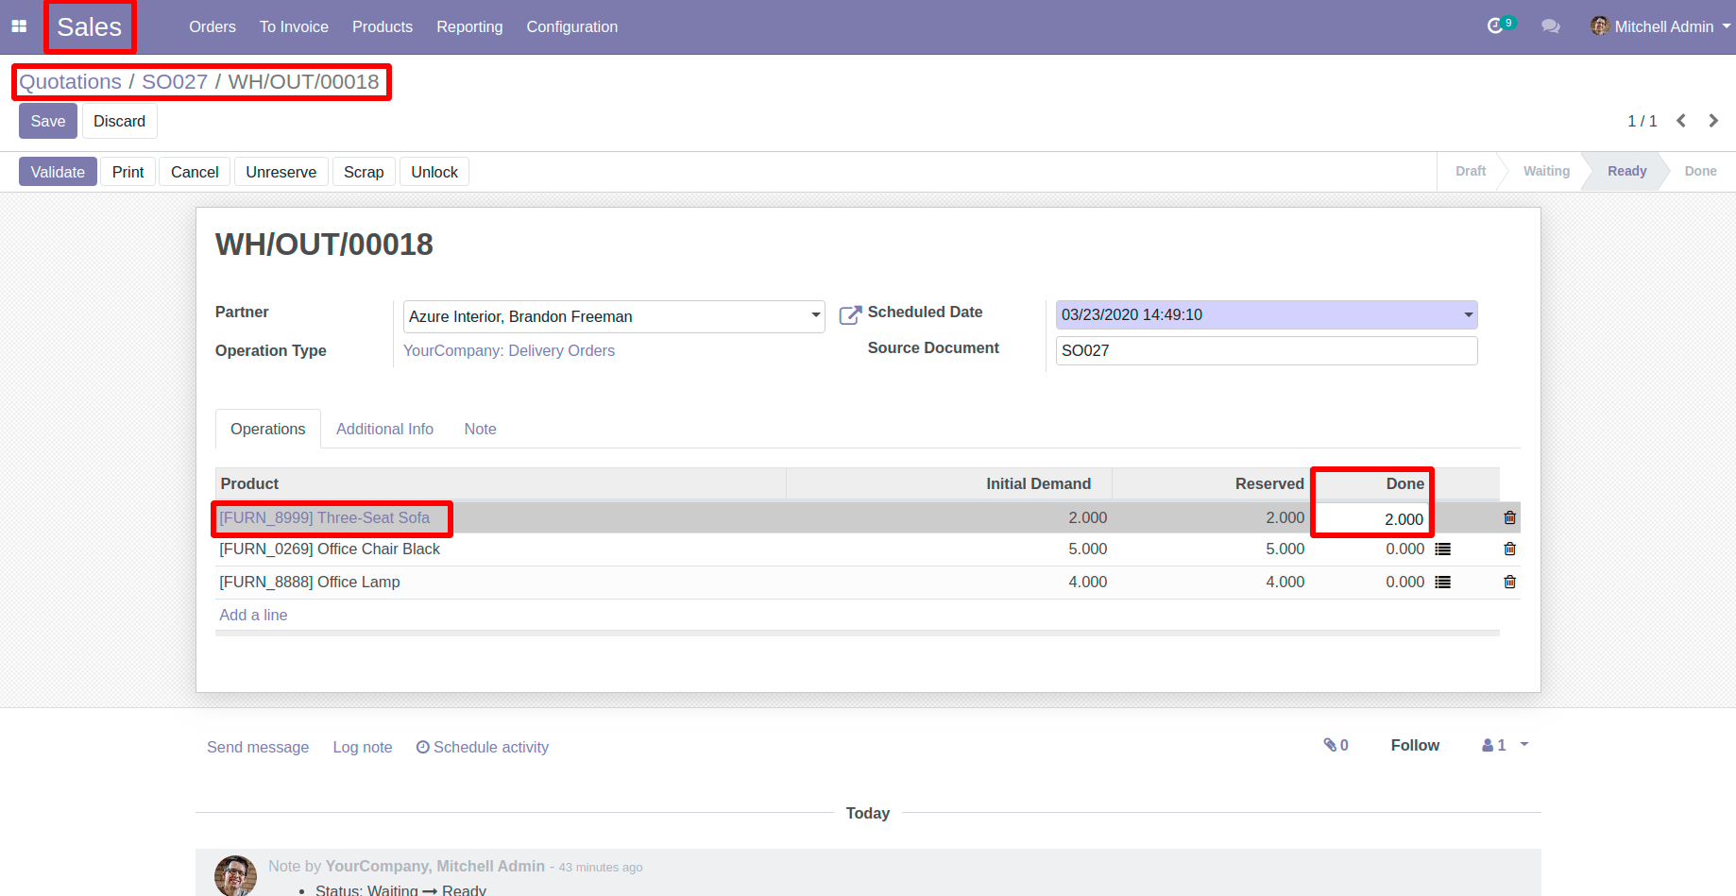The image size is (1736, 896).
Task: Click Log note link
Action: 363,747
